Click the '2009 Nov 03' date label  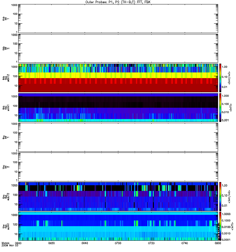(10, 245)
